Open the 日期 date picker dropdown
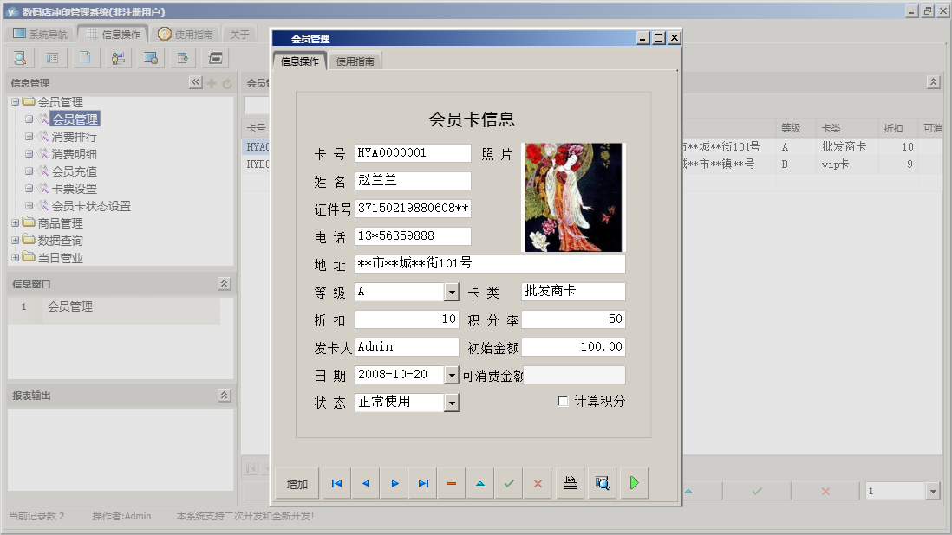The image size is (952, 535). [x=453, y=374]
